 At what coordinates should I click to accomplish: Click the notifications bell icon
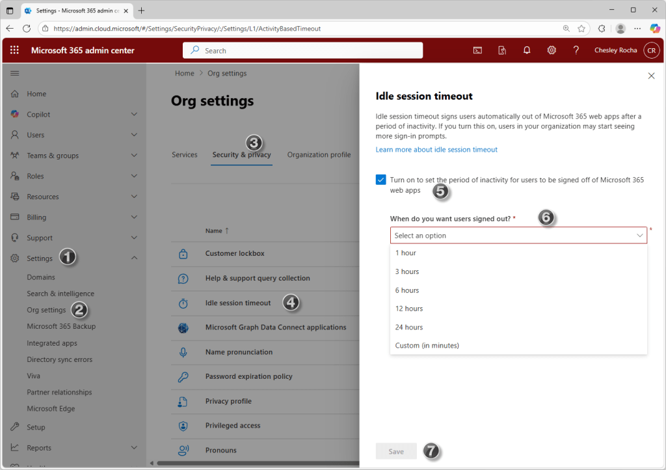click(527, 50)
